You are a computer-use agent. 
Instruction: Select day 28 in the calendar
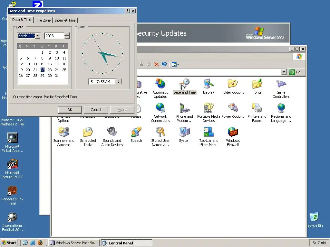coord(35,75)
